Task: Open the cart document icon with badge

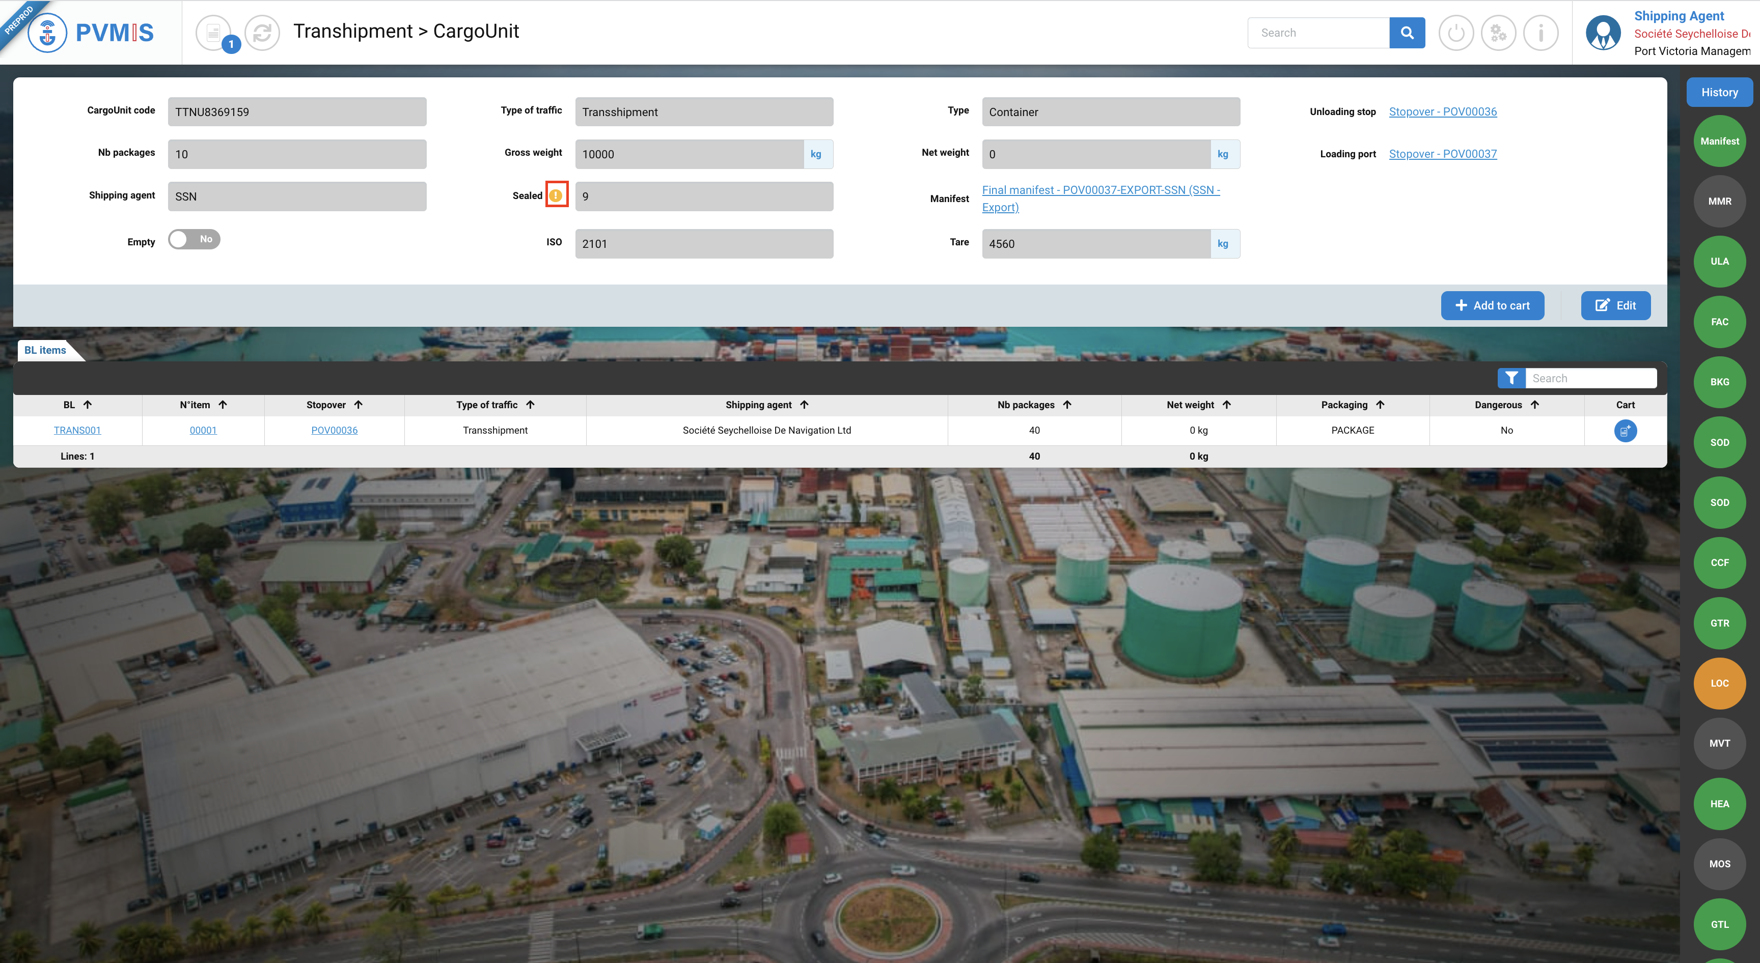Action: tap(214, 33)
